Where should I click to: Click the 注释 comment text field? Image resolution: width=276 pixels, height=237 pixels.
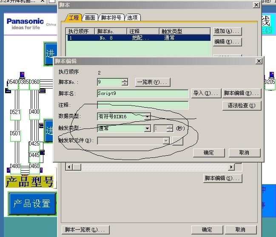[x=142, y=105]
